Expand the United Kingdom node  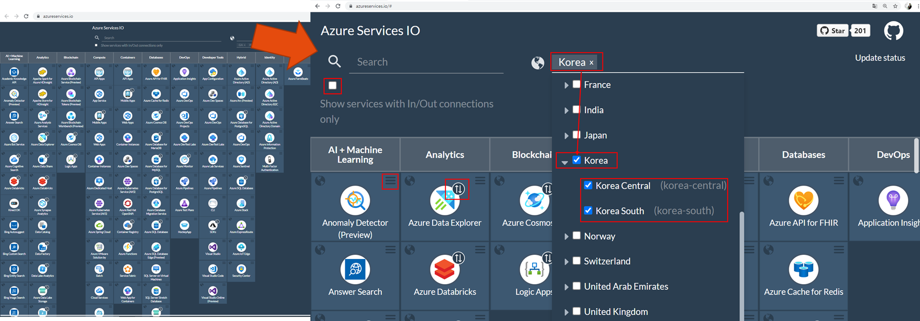pos(566,312)
